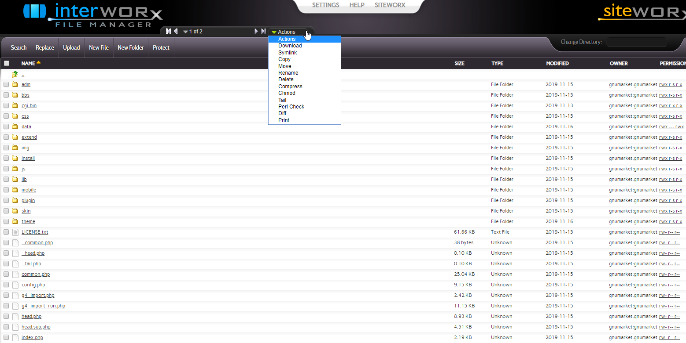
Task: Collapse the Actions dropdown menu
Action: point(286,32)
